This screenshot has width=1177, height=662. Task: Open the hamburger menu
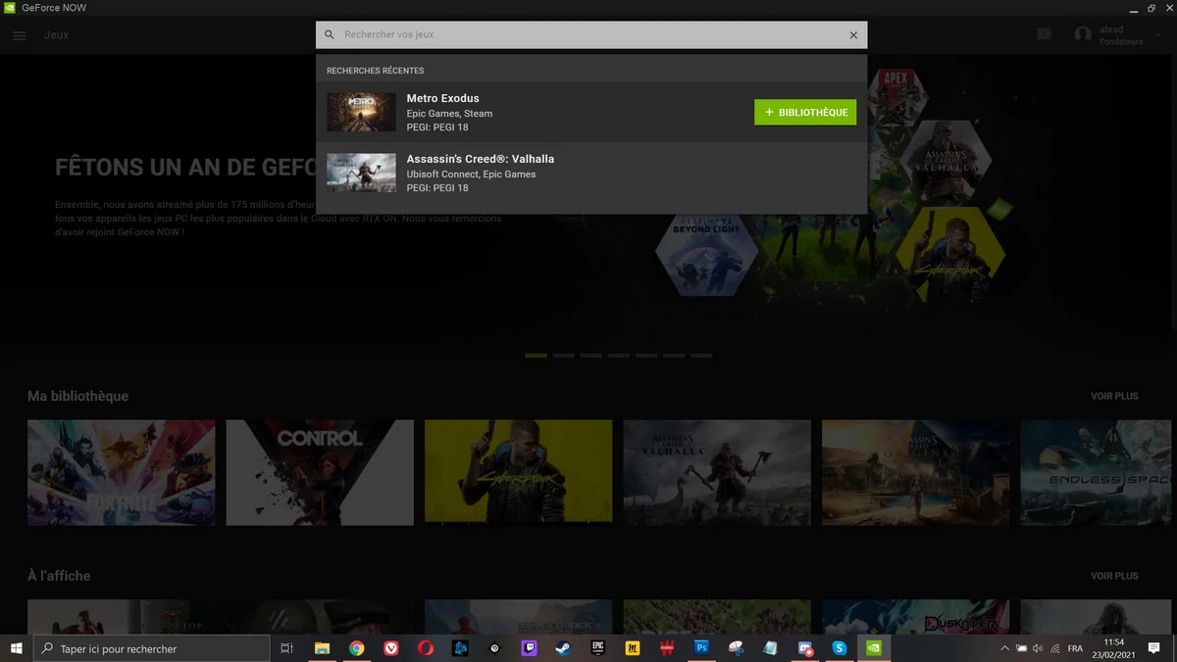click(20, 35)
